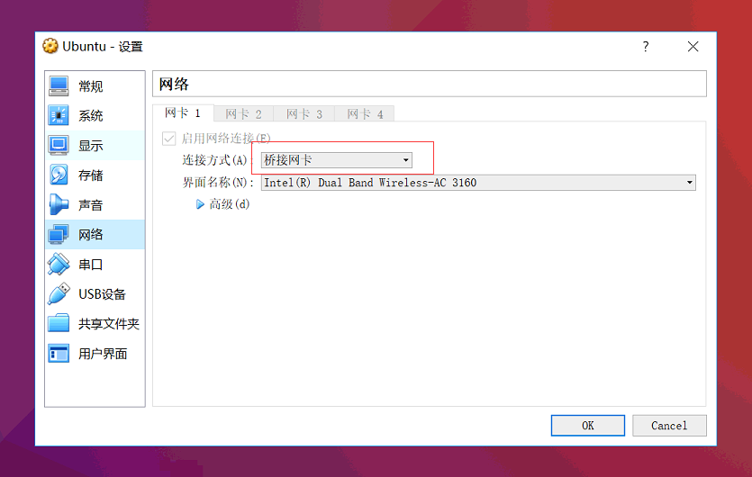The width and height of the screenshot is (752, 477).
Task: Open the 串口 serial port icon
Action: (x=59, y=264)
